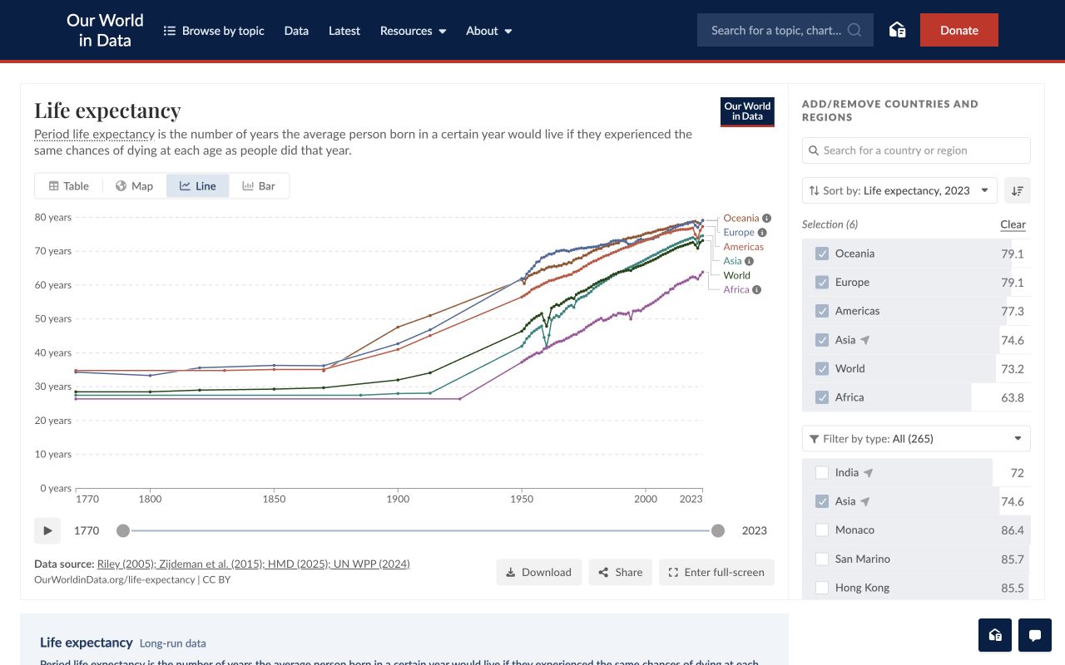Click the search magnifier icon in header
This screenshot has height=665, width=1065.
click(854, 30)
